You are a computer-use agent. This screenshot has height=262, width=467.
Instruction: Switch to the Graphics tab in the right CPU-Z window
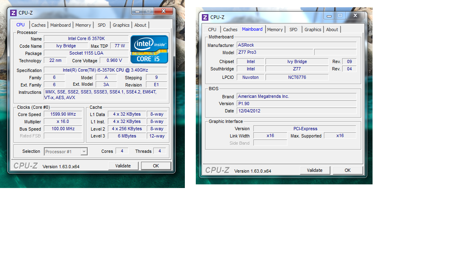click(x=313, y=30)
